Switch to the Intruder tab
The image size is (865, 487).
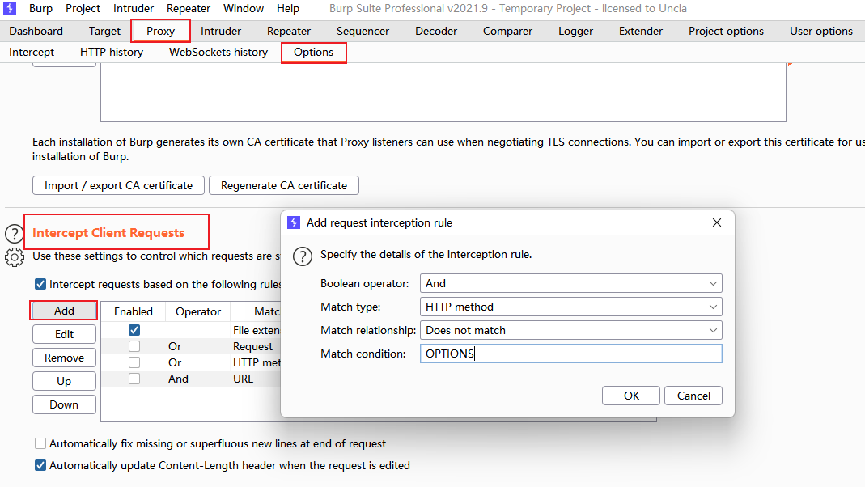221,31
